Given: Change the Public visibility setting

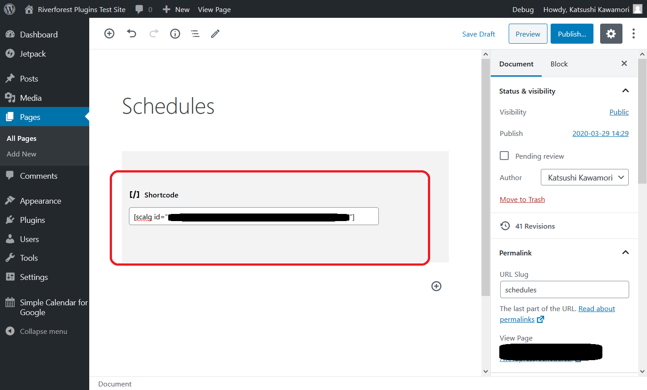Looking at the screenshot, I should tap(619, 112).
